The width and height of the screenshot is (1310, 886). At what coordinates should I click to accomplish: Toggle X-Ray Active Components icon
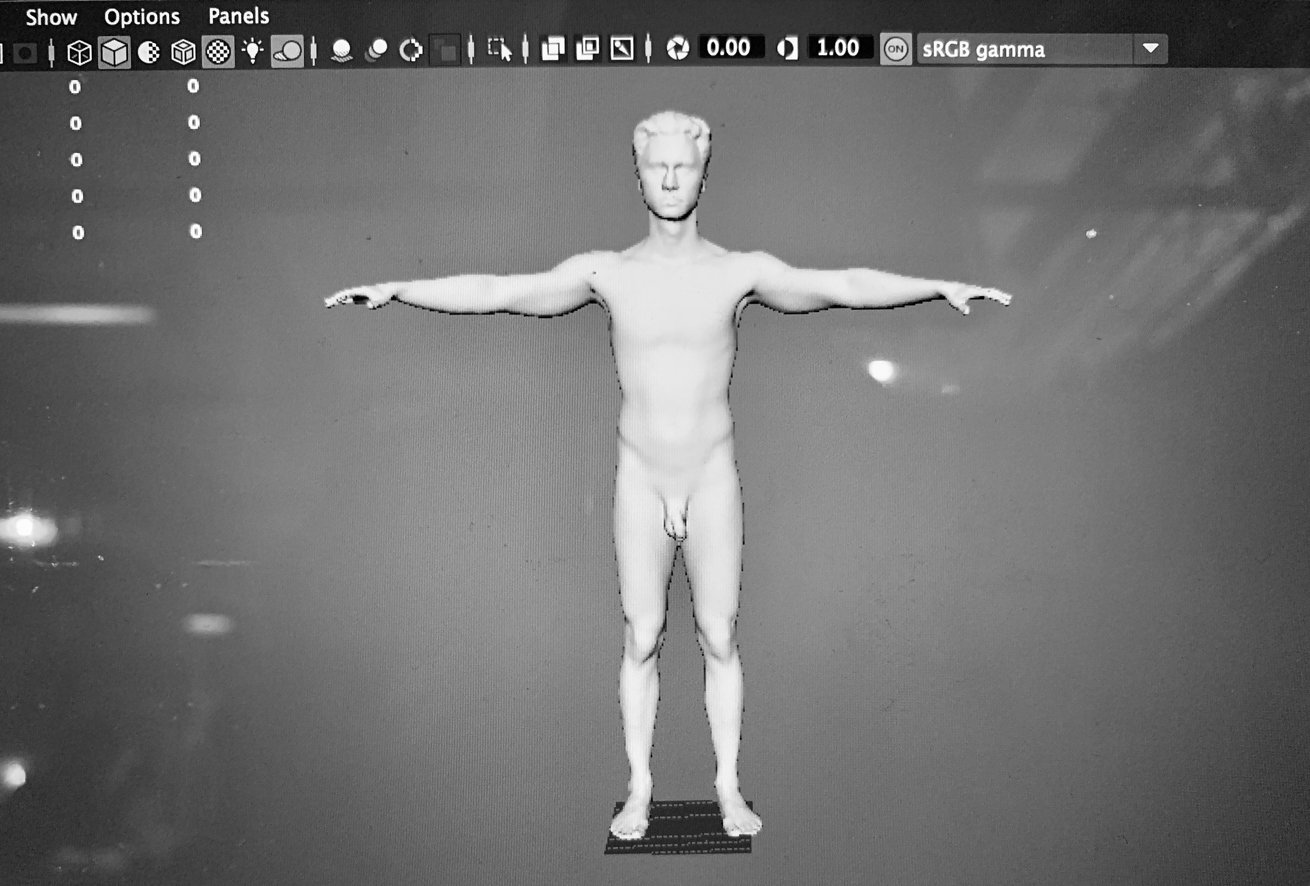click(588, 49)
